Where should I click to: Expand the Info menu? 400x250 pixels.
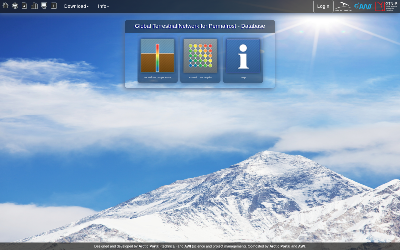click(103, 6)
